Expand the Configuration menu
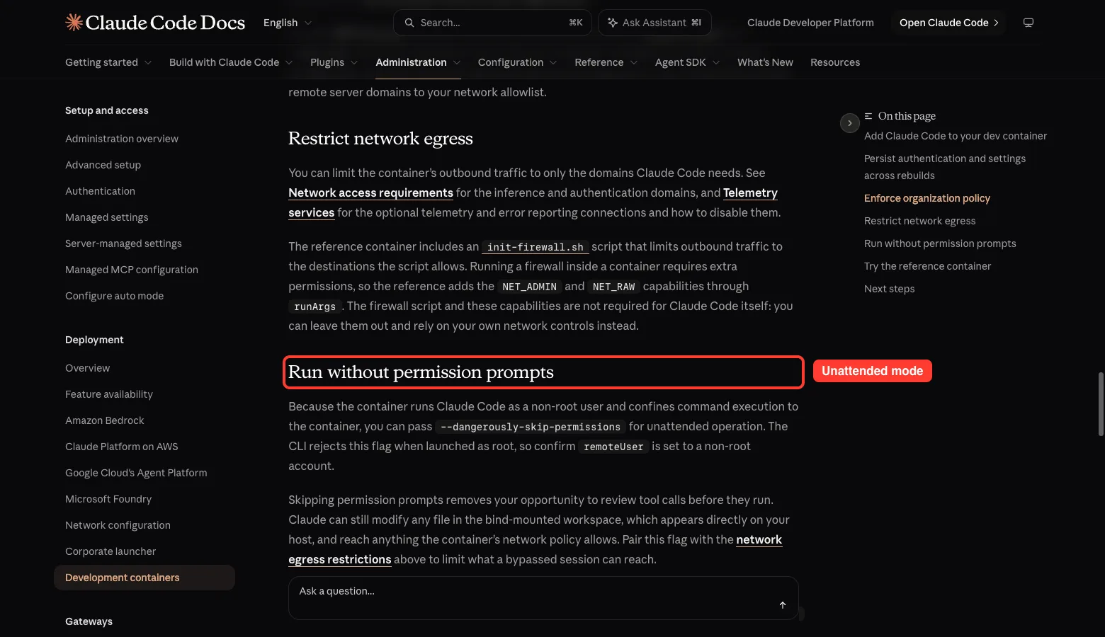The image size is (1105, 637). point(518,62)
